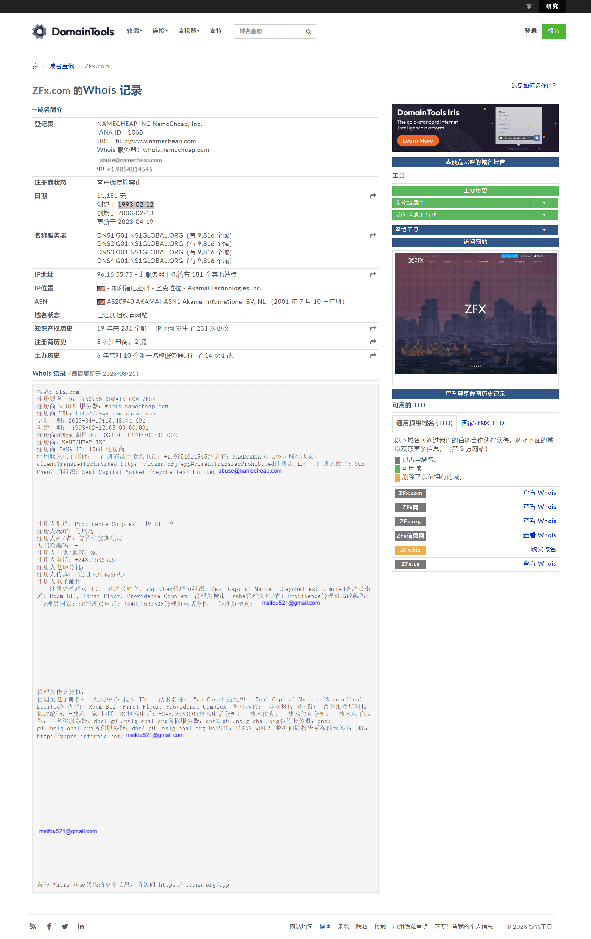Open the Facebook icon in footer

click(x=49, y=926)
